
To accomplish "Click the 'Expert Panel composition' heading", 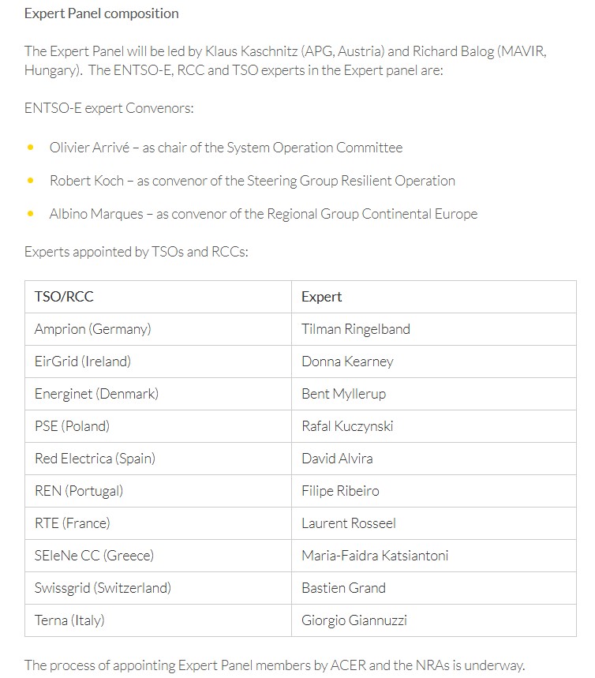I will click(x=102, y=13).
